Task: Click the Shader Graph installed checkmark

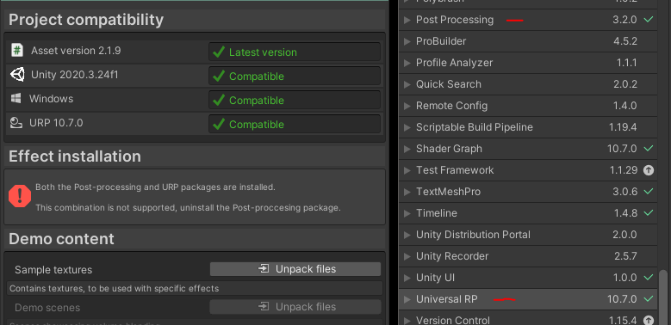Action: [649, 148]
